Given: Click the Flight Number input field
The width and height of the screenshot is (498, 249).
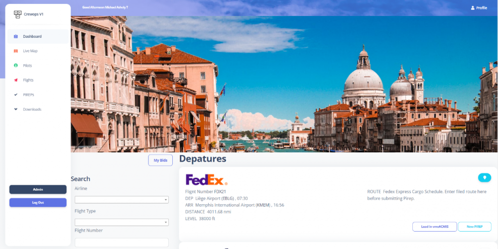Looking at the screenshot, I should point(122,243).
